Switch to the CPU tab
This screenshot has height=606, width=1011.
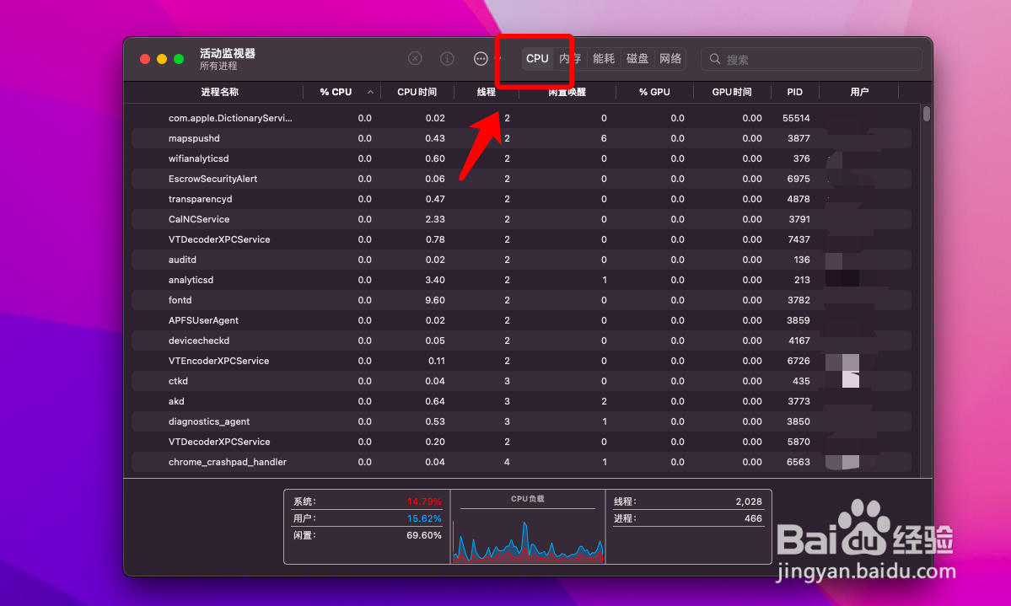click(537, 59)
